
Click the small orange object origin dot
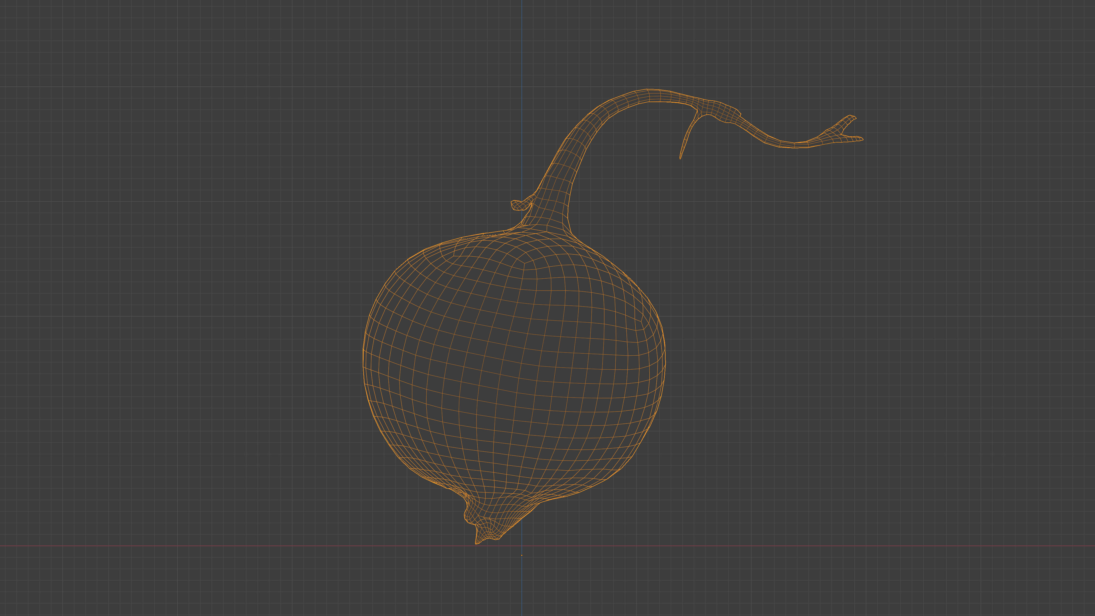(522, 555)
